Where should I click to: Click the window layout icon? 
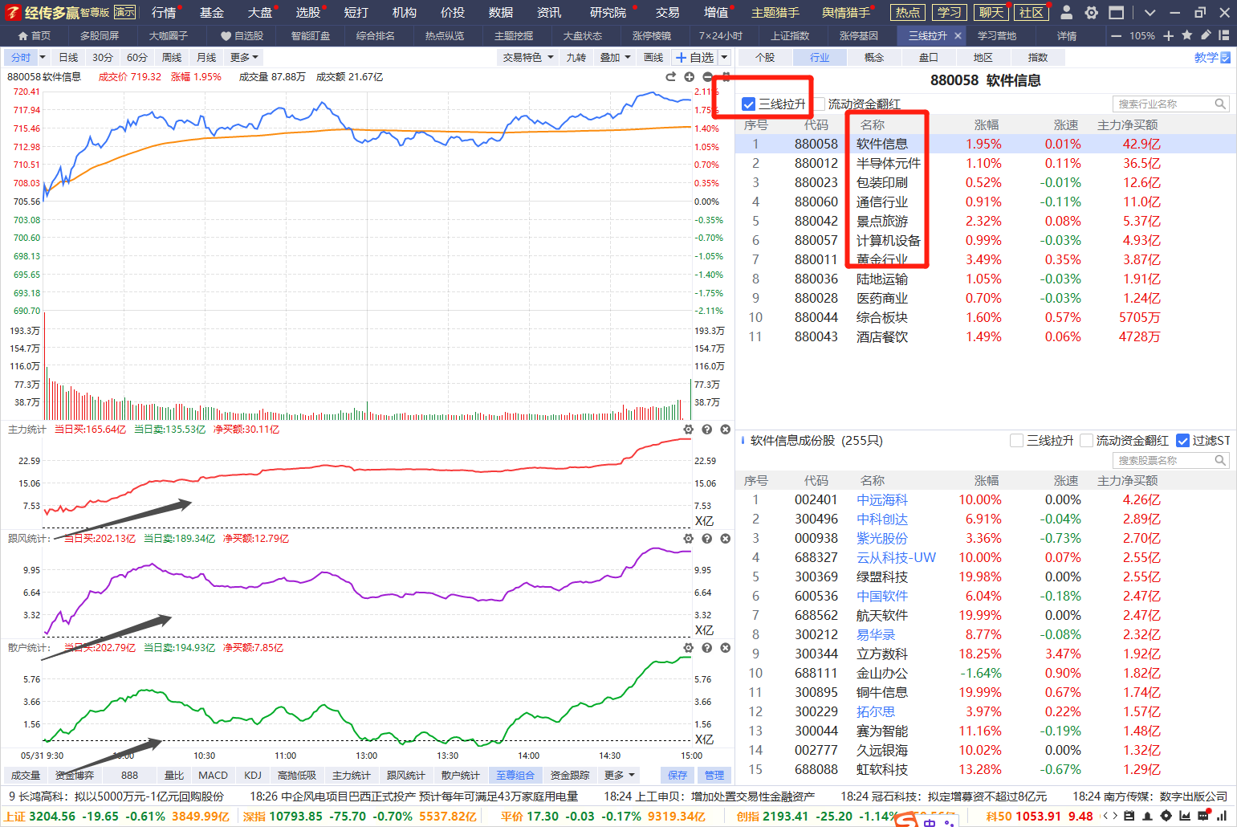tap(1116, 12)
